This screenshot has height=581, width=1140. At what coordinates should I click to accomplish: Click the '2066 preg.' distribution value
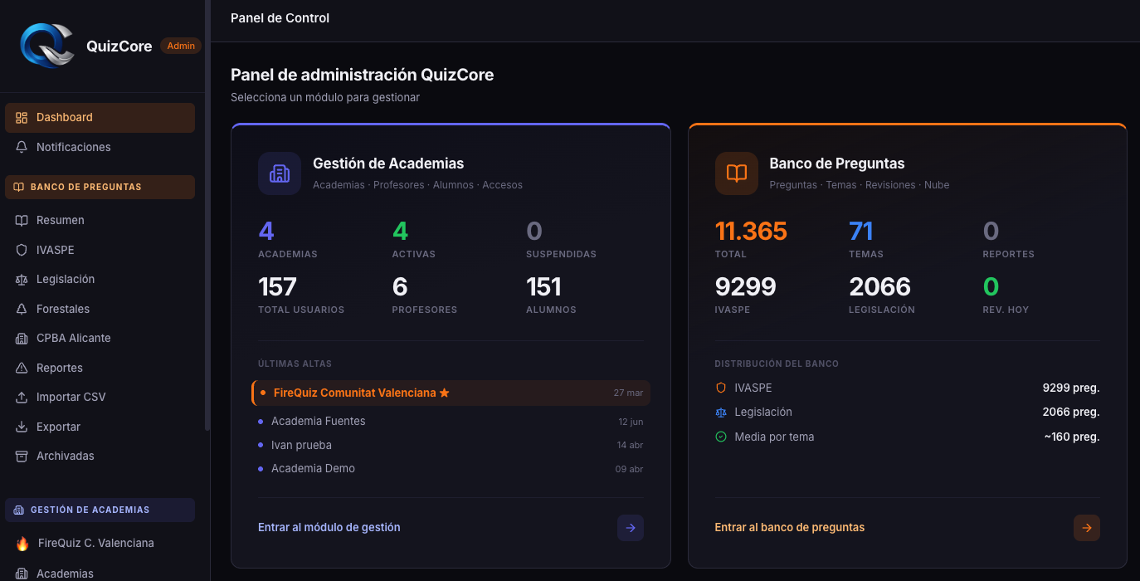pyautogui.click(x=1071, y=413)
